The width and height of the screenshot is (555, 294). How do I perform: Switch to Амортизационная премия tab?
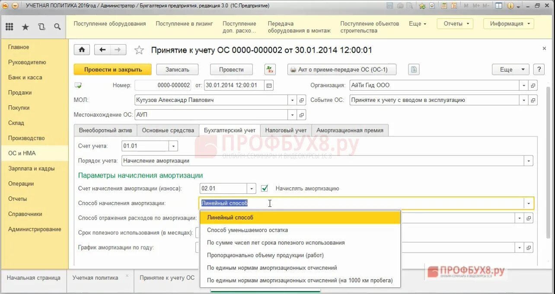[350, 130]
